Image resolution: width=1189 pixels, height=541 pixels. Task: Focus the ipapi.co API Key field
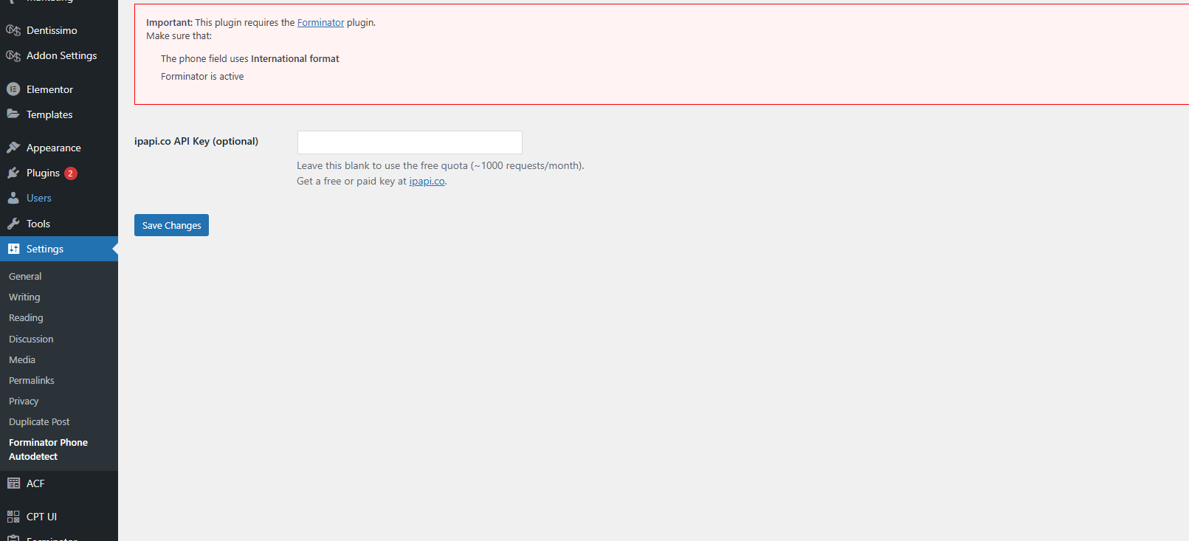point(410,142)
